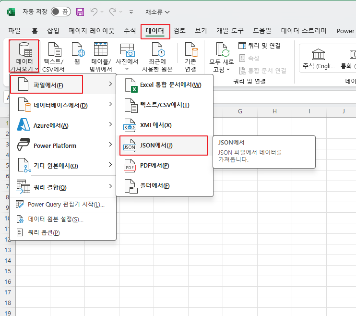
Task: Click 쿼리 및 연결 button
Action: [259, 46]
